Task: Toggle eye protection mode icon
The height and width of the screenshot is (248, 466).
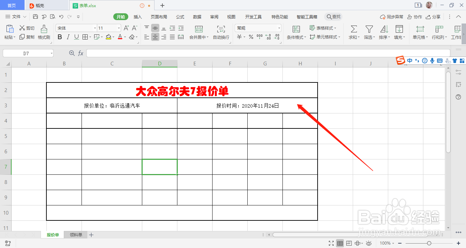Action: point(369,243)
